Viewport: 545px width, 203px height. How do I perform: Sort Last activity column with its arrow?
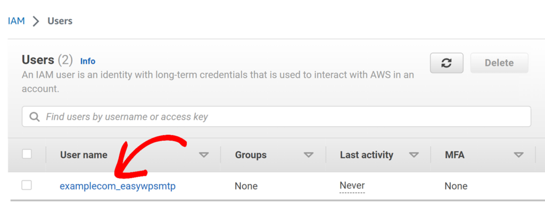414,155
